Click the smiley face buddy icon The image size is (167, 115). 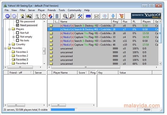click(121, 16)
